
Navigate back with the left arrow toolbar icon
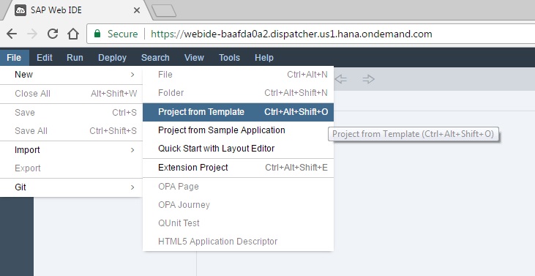[x=340, y=80]
